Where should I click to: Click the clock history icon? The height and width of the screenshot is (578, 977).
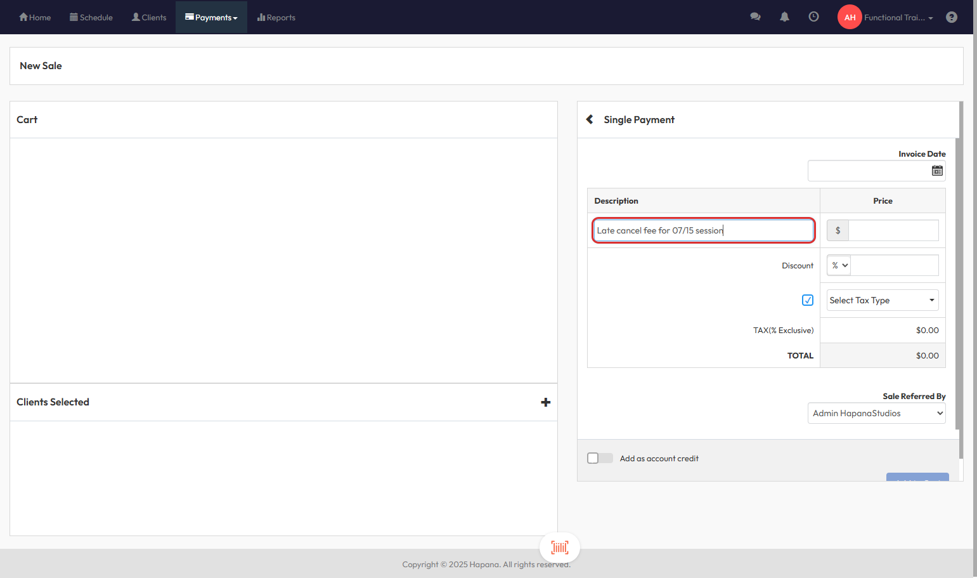point(813,17)
